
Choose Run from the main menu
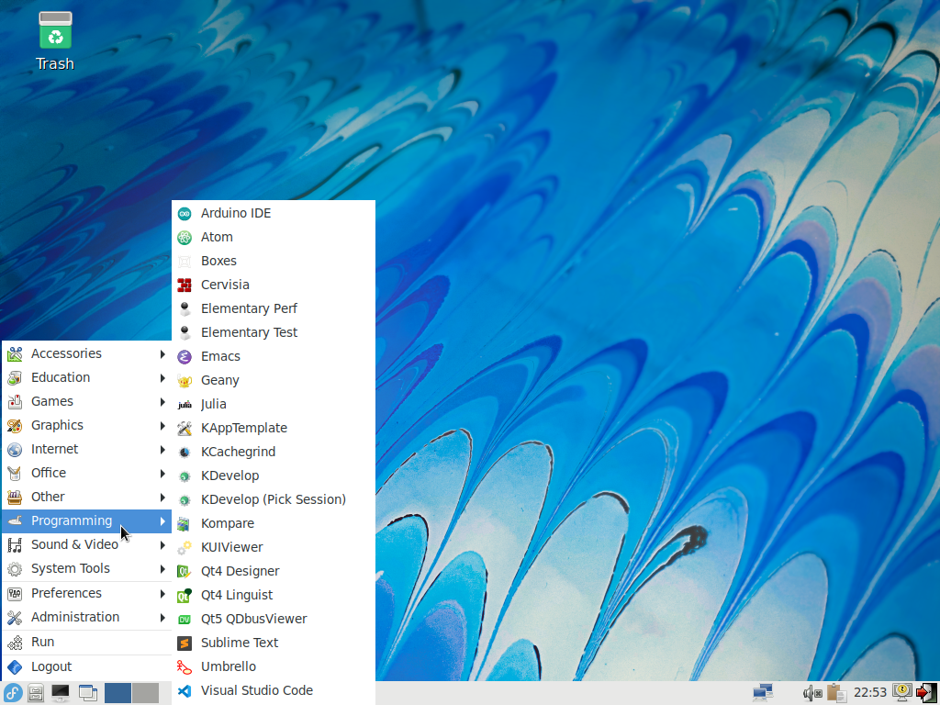pos(87,642)
